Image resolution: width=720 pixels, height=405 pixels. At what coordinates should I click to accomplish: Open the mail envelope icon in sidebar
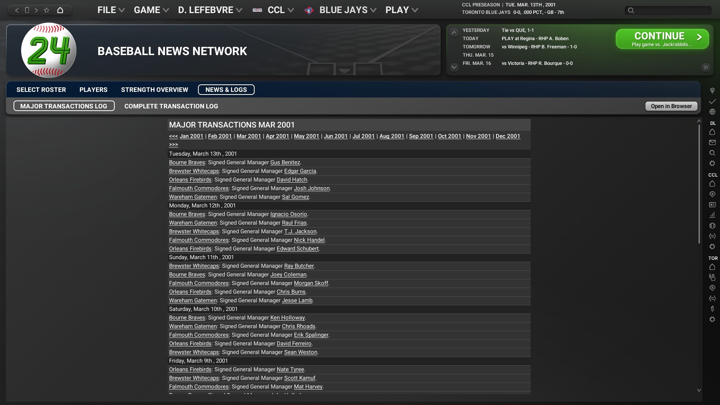[712, 142]
